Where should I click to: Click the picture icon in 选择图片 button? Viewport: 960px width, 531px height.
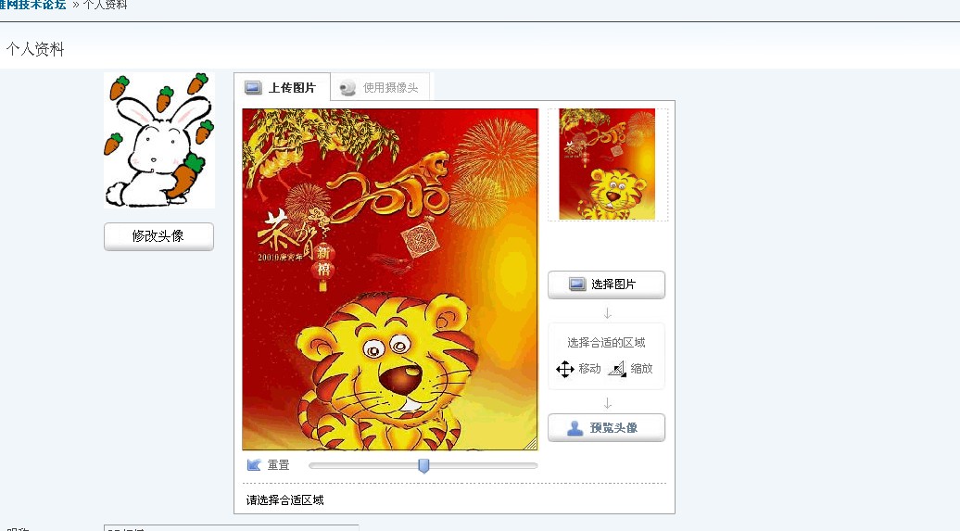(576, 284)
